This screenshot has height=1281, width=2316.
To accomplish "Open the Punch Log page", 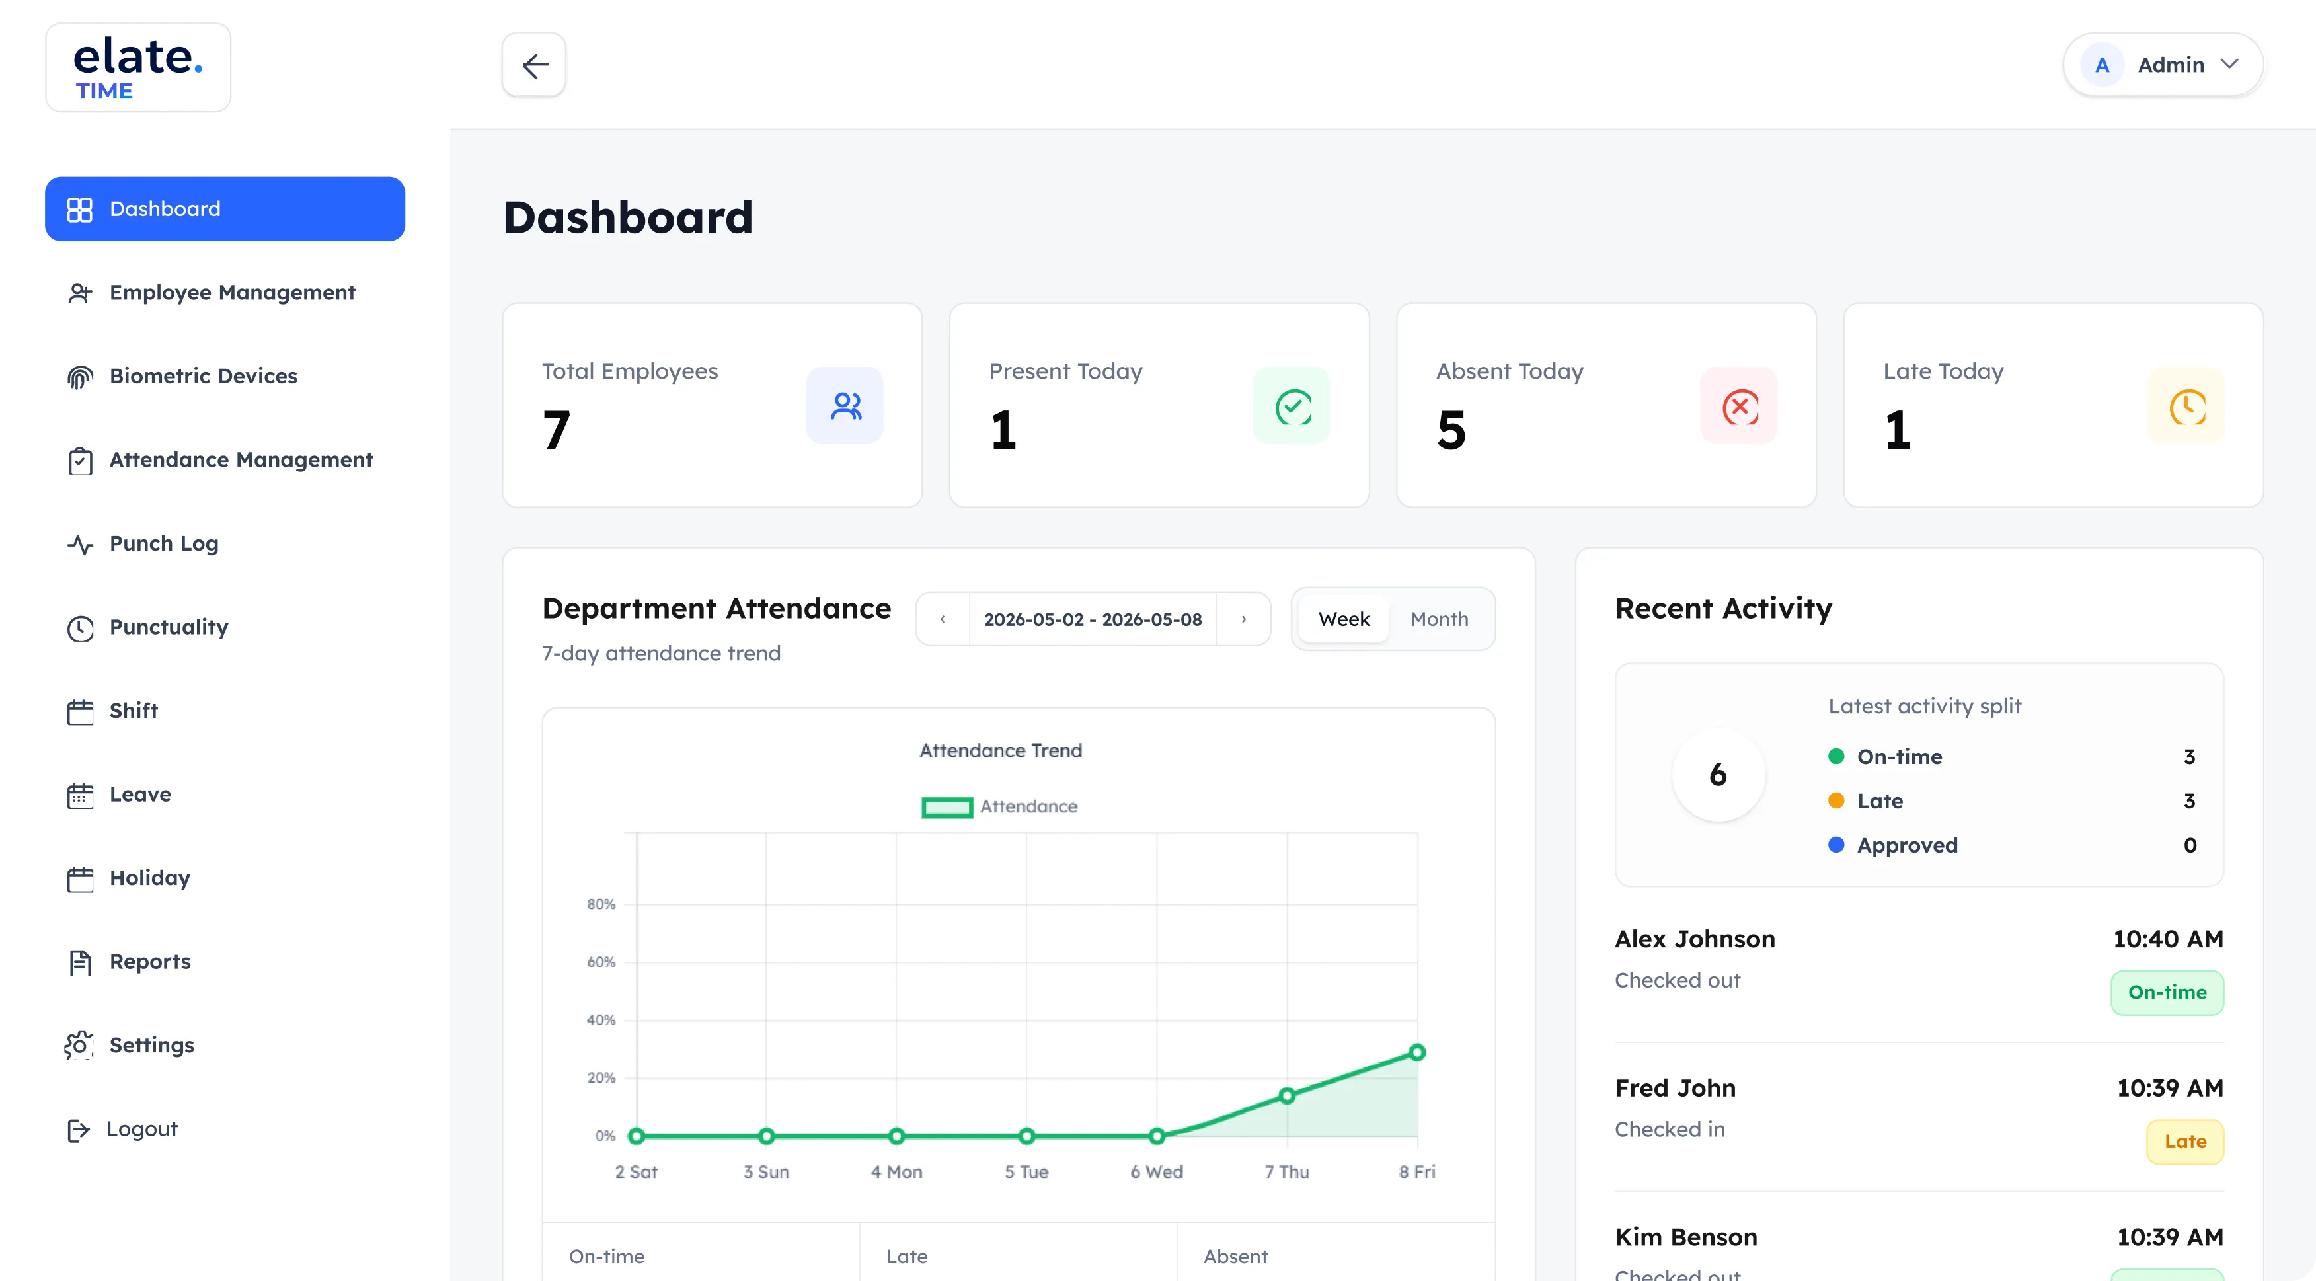I will (225, 543).
